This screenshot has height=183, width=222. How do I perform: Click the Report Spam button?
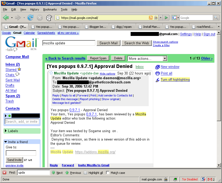[98, 58]
